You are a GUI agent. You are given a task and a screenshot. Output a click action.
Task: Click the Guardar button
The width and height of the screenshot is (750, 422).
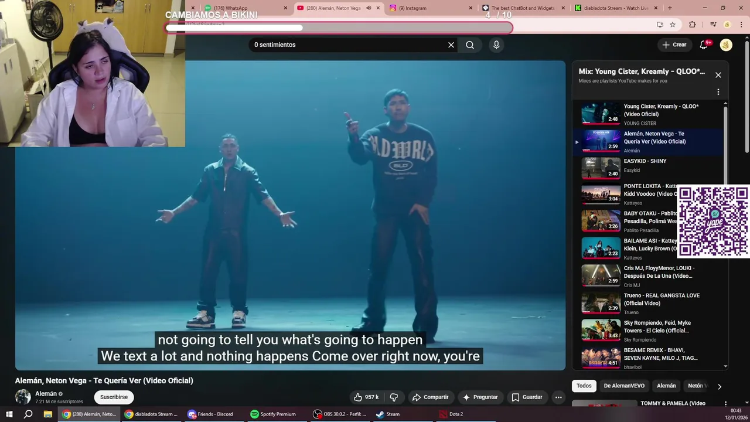527,397
